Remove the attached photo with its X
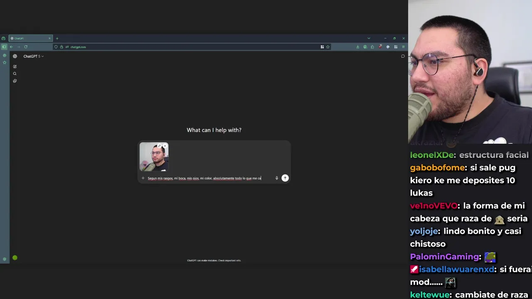The width and height of the screenshot is (532, 299). point(165,146)
